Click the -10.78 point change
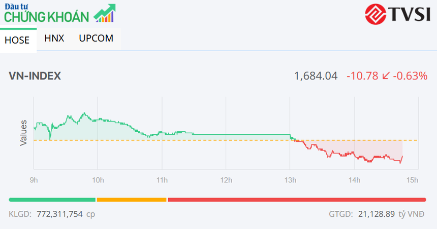Viewport: 437px width, 229px height. point(362,76)
